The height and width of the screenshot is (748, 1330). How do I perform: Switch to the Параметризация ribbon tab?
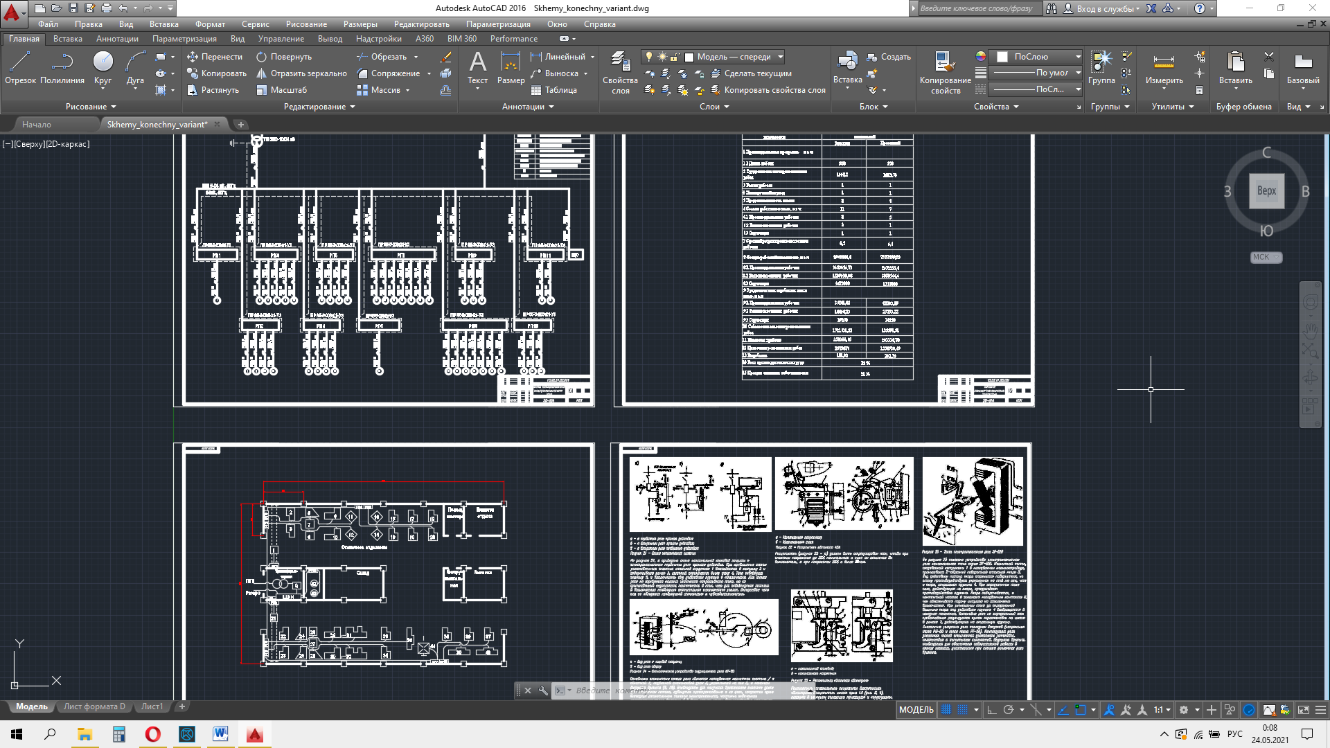coord(184,39)
